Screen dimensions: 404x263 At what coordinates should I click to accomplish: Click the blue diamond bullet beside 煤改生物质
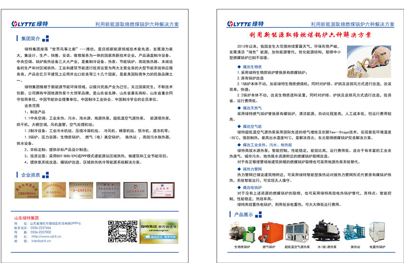coord(239,67)
